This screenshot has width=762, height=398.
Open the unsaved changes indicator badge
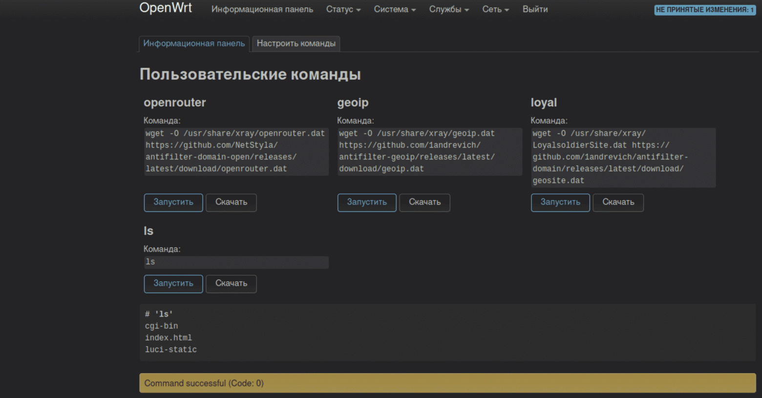click(x=704, y=10)
